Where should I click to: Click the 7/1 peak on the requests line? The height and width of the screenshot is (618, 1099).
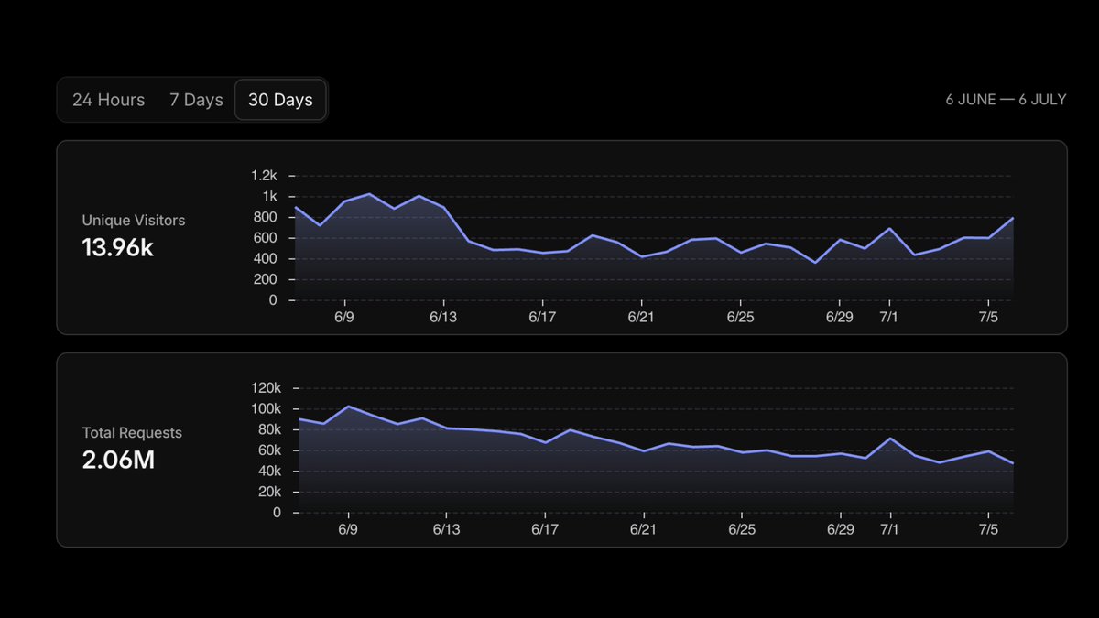click(x=890, y=439)
